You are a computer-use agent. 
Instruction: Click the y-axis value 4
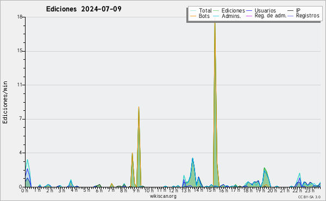21,153
